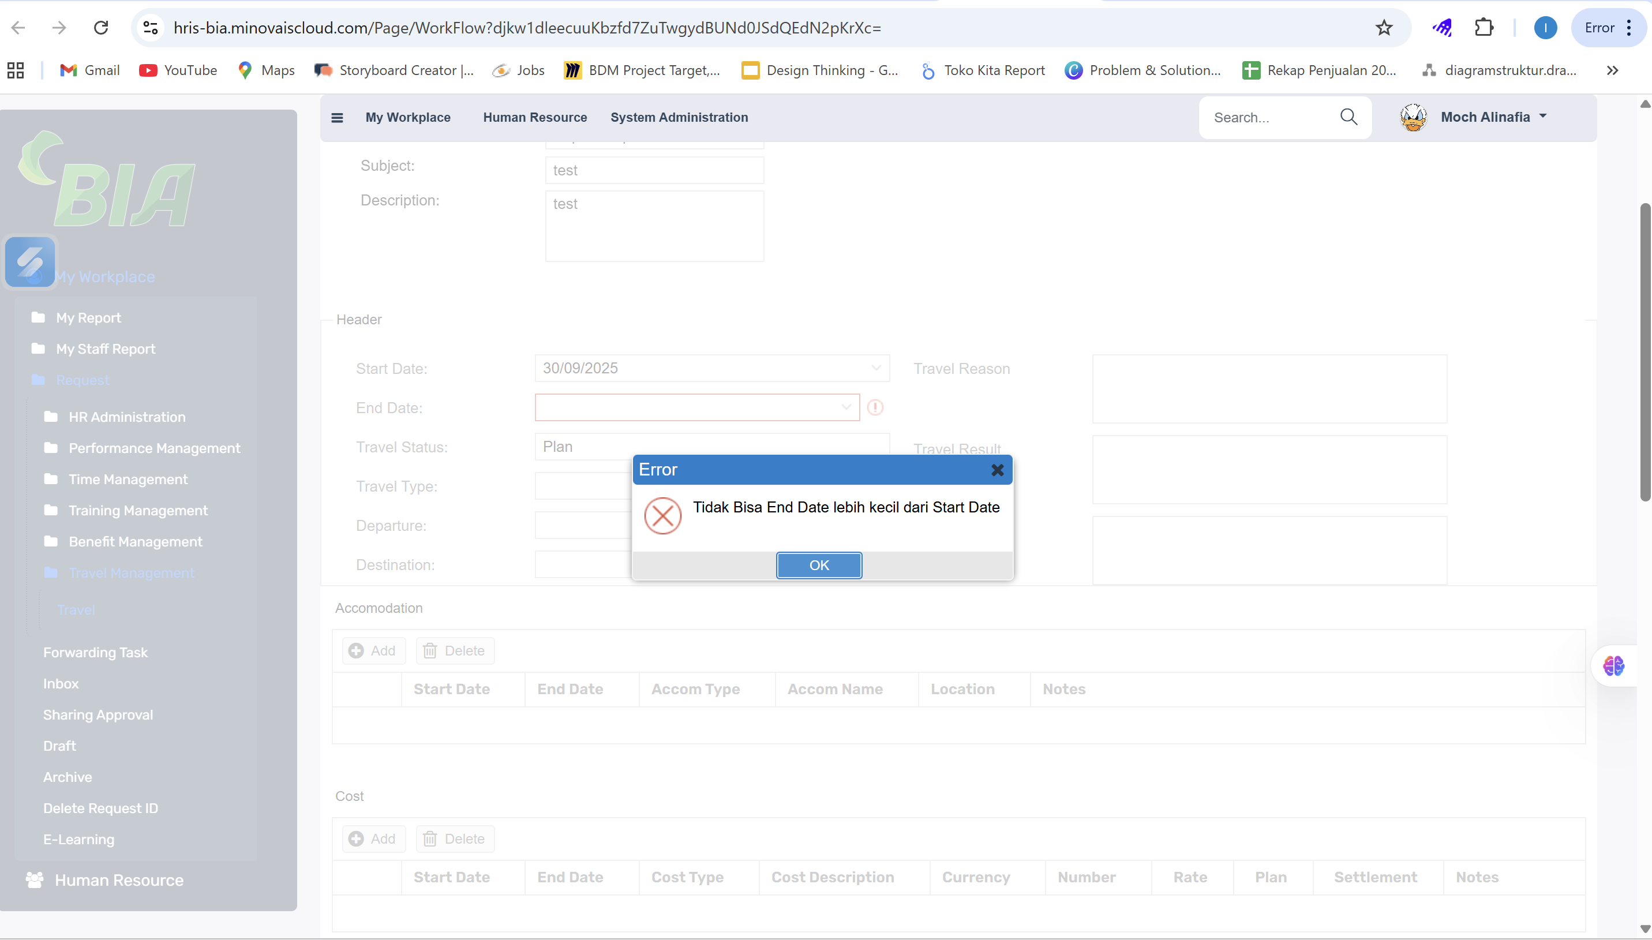1652x940 pixels.
Task: Open the End Date dropdown
Action: 846,407
